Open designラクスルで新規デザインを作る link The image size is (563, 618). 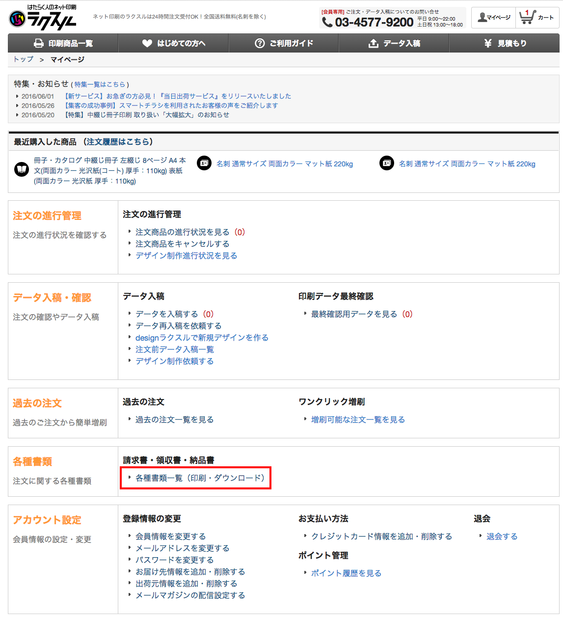point(202,338)
